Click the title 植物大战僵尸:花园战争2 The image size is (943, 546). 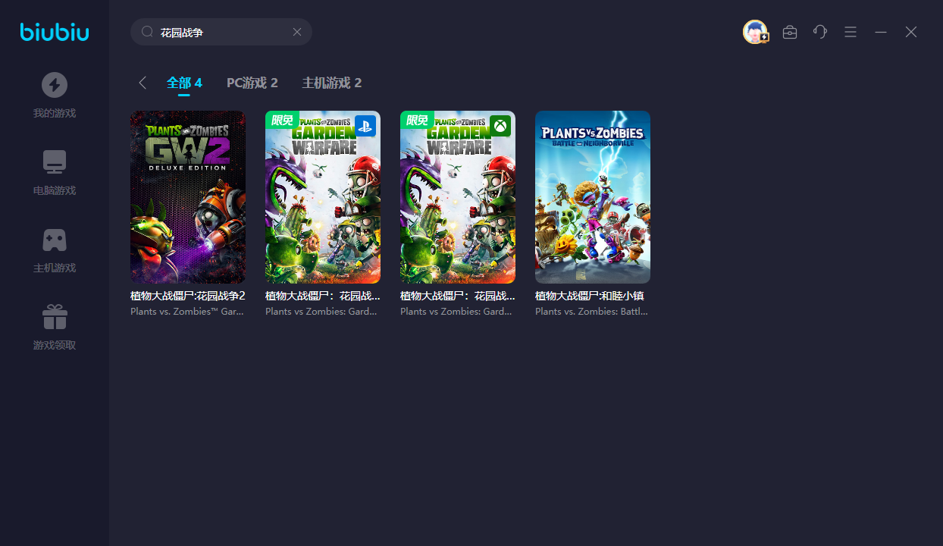188,296
